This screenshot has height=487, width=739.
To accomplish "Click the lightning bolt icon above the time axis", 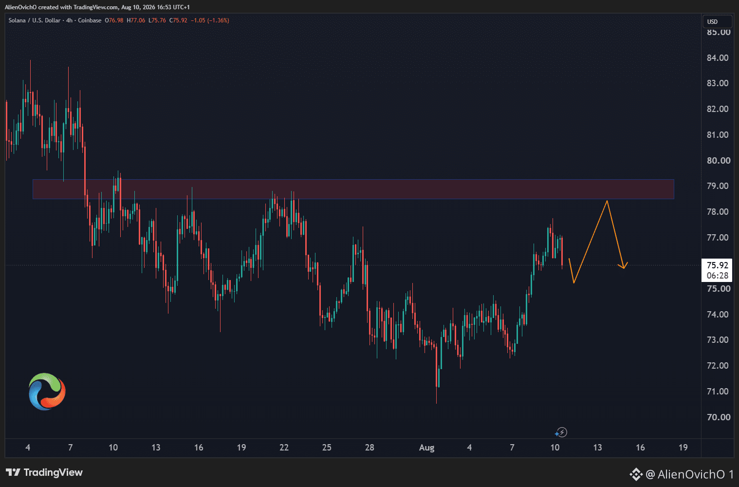I will tap(561, 432).
